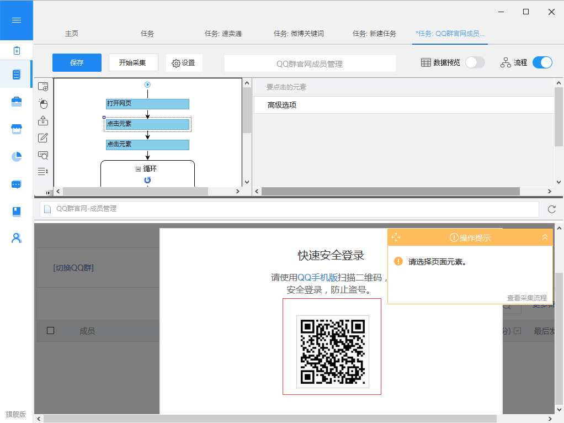Click the page icon in the address bar
This screenshot has width=564, height=423.
point(47,209)
